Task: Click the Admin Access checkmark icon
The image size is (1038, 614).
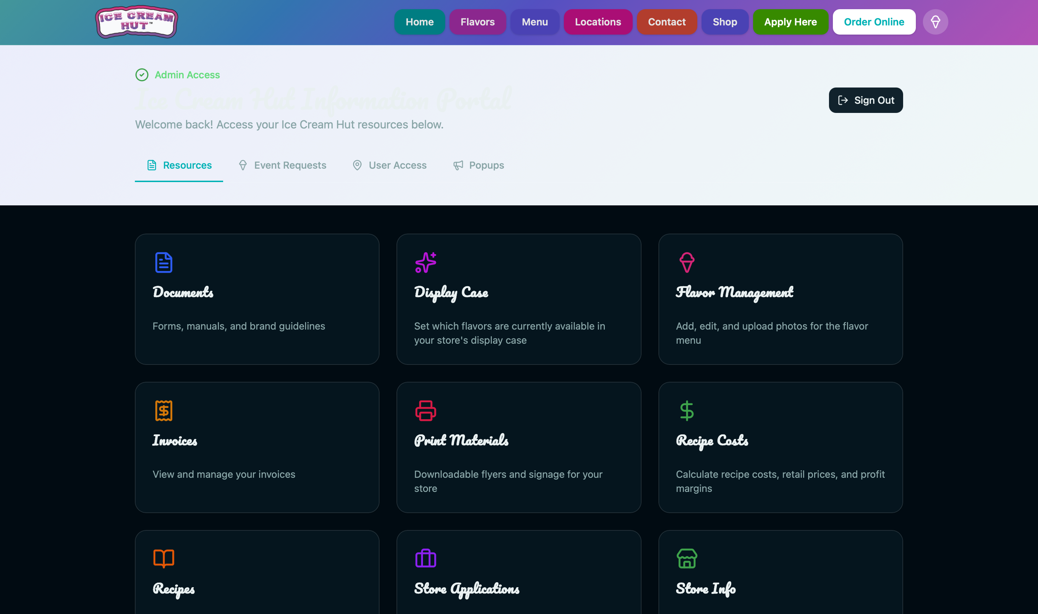Action: (142, 75)
